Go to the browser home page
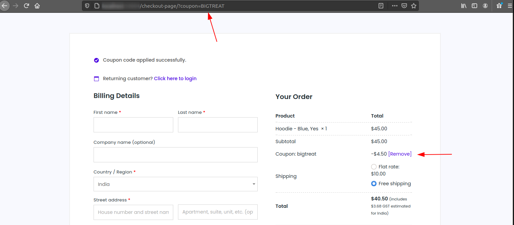514x225 pixels. (x=37, y=6)
